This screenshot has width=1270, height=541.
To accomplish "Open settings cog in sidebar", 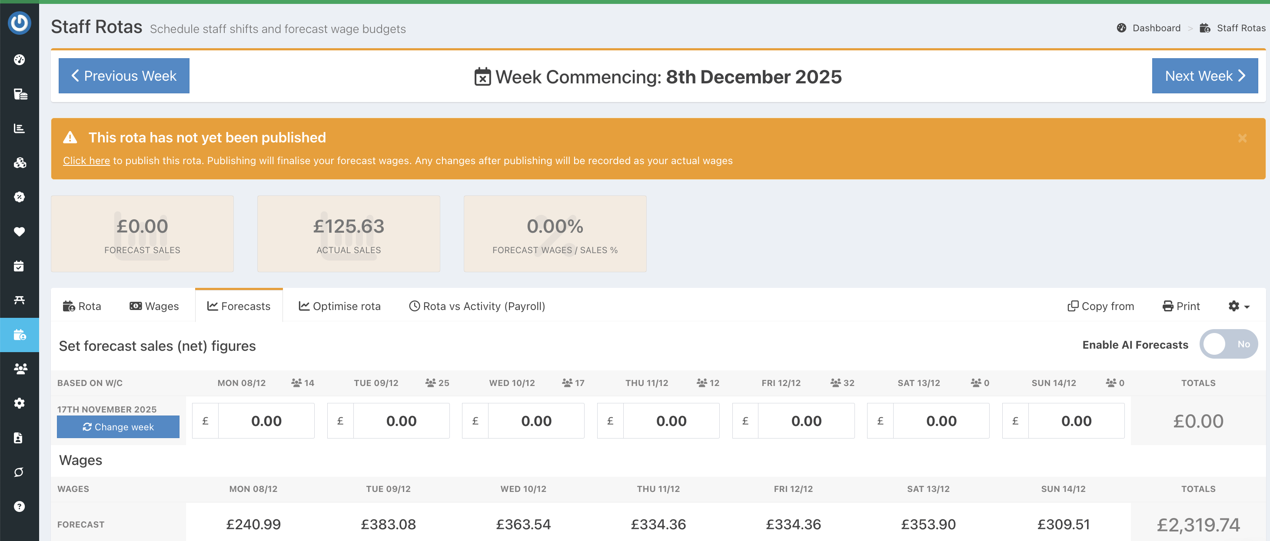I will [19, 403].
